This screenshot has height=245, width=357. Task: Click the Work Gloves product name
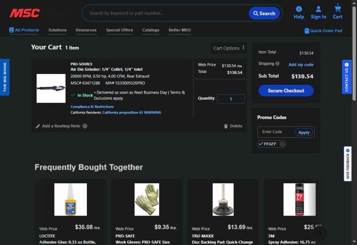click(143, 242)
